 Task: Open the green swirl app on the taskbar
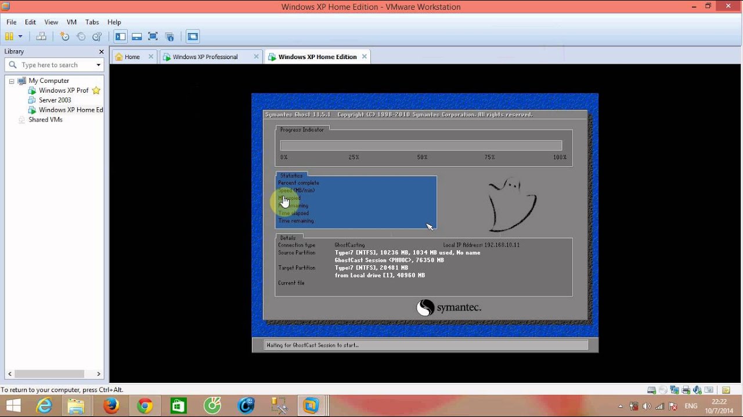coord(212,406)
